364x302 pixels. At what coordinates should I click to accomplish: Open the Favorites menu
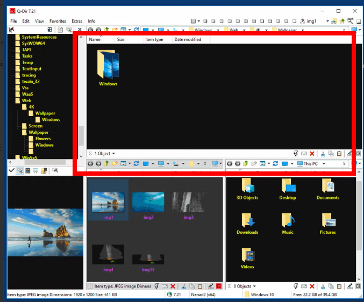point(58,21)
